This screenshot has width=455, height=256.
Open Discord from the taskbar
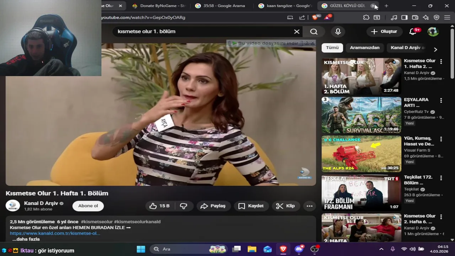[x=299, y=249]
